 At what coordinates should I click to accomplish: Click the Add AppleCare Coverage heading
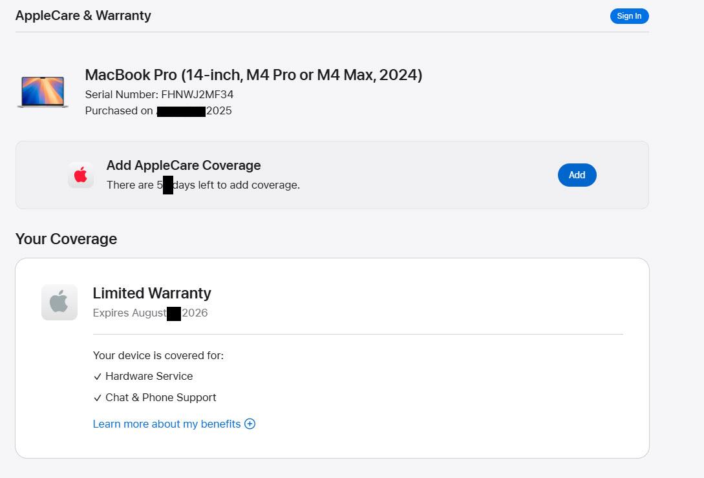[x=184, y=165]
